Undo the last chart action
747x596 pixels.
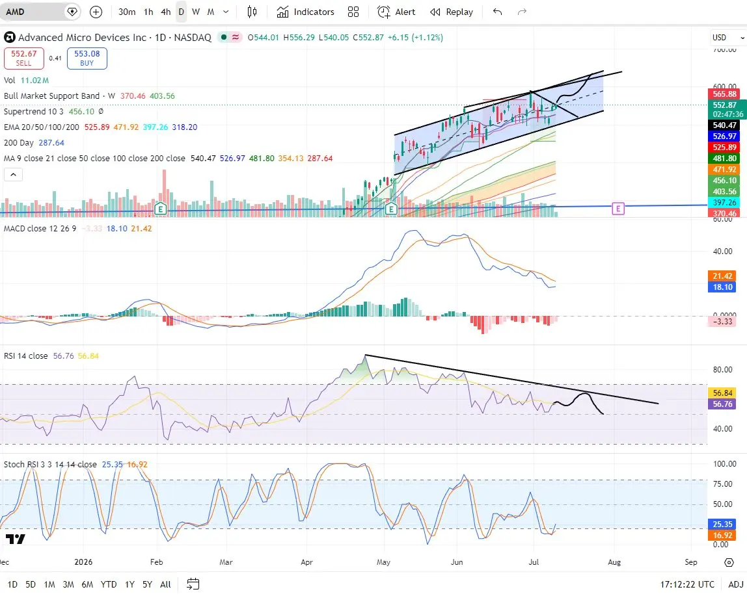497,12
